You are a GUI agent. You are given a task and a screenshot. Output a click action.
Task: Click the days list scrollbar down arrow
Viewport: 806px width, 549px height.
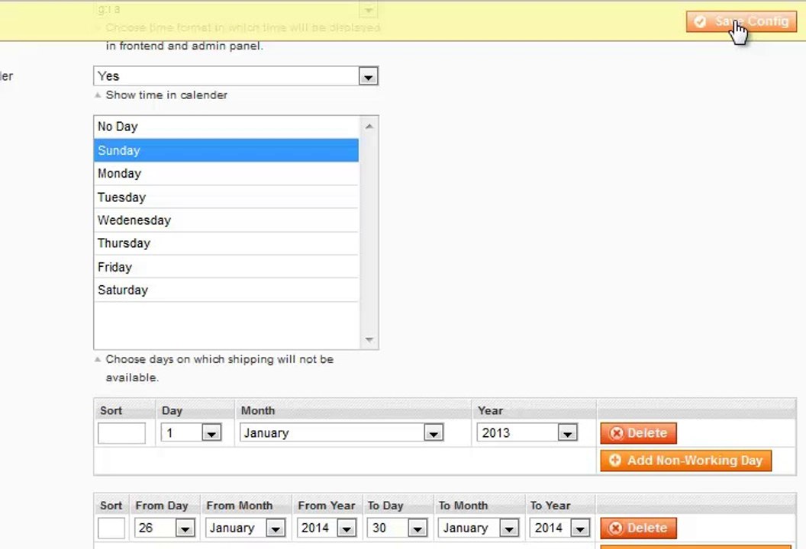click(x=369, y=340)
